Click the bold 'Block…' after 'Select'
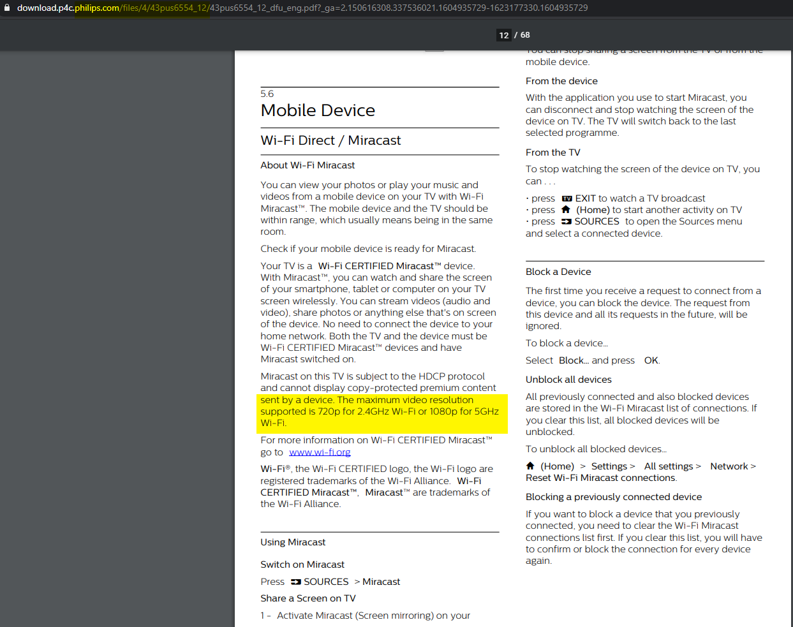 click(x=574, y=360)
